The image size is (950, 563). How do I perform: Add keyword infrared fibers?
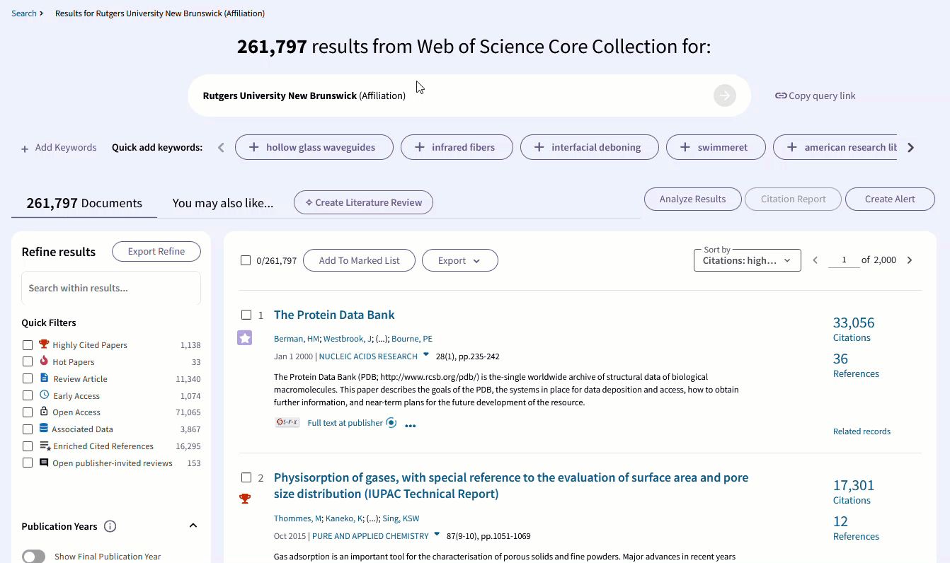[x=457, y=147]
